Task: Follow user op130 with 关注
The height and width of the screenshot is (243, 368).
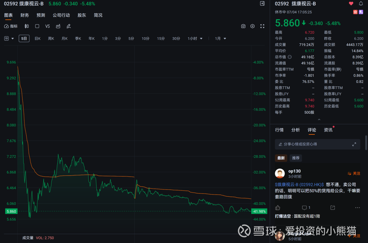Action: [354, 173]
